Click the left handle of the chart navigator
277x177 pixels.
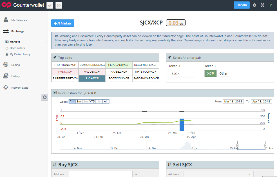237,145
